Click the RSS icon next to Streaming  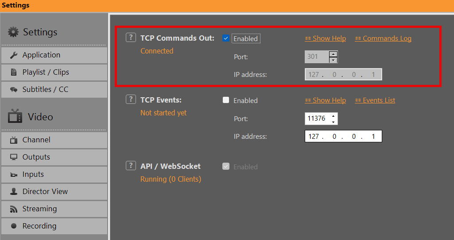coord(14,209)
